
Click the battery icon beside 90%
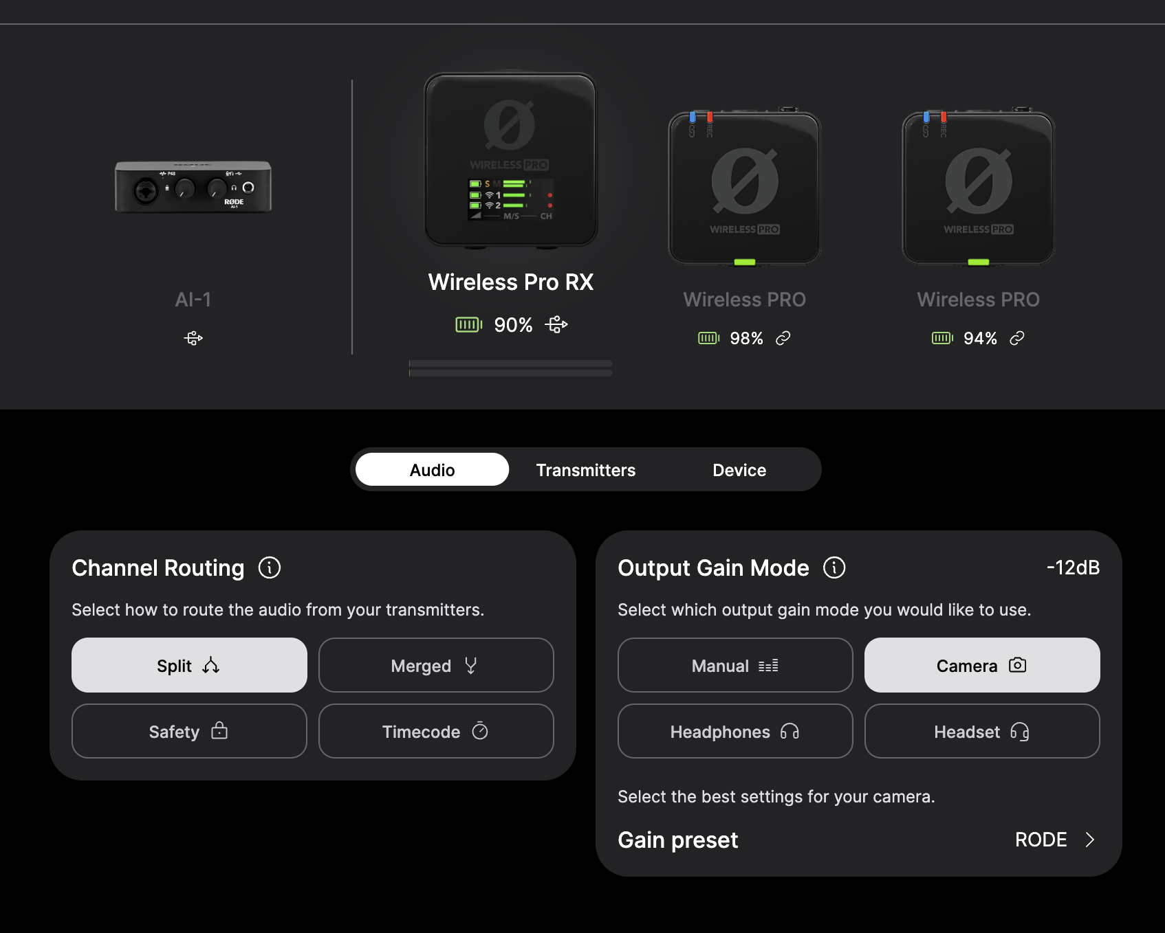click(x=469, y=324)
